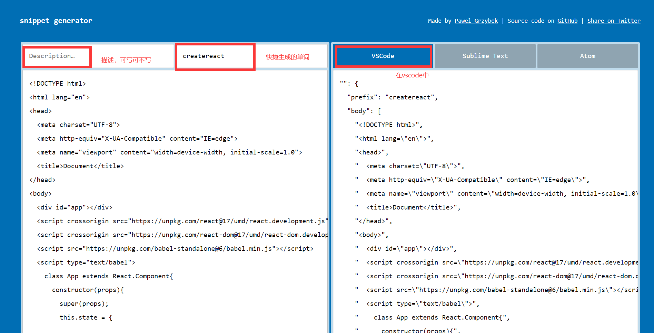
Task: Click the "<head>" line in output panel
Action: click(371, 152)
